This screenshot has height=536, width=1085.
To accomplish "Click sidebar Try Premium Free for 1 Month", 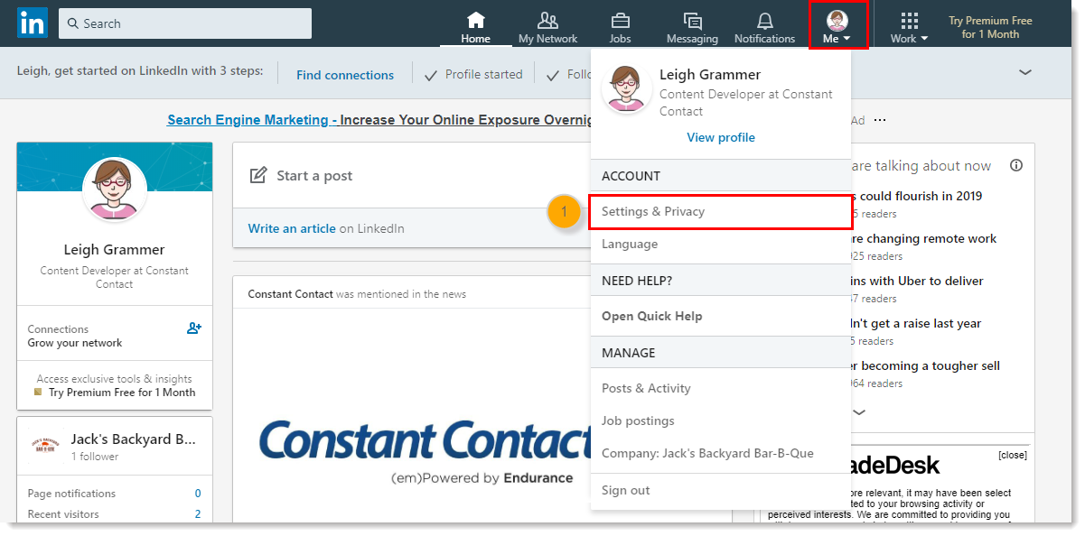I will click(122, 393).
